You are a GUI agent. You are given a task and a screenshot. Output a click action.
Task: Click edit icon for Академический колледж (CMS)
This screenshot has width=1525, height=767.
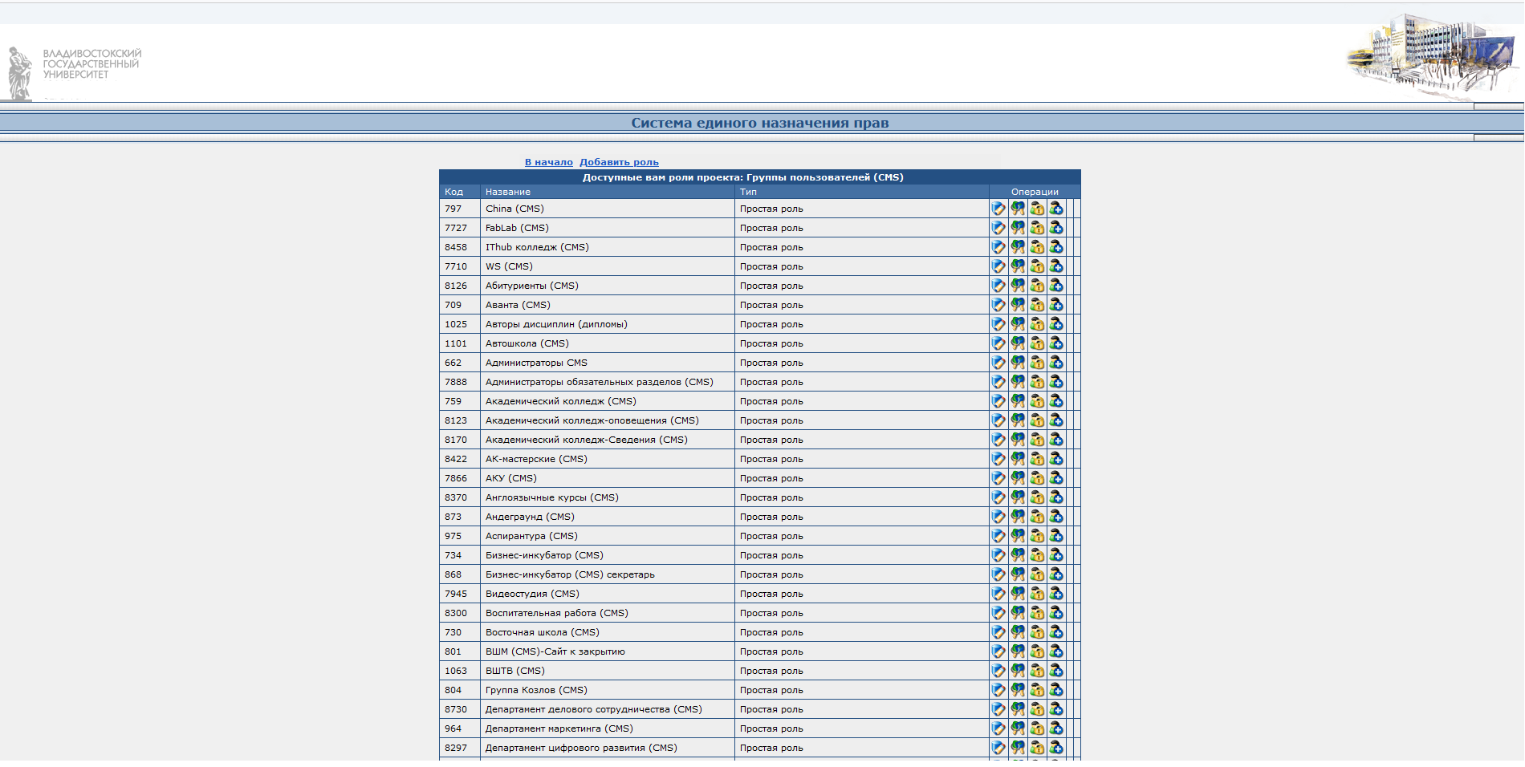998,401
